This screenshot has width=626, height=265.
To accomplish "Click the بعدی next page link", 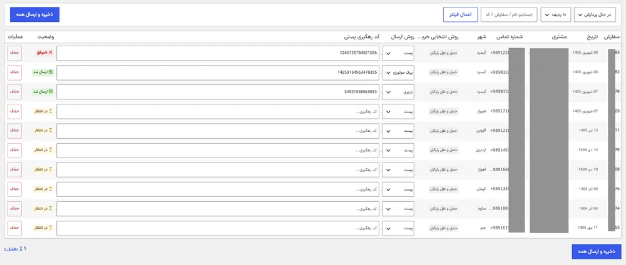I will [x=11, y=248].
